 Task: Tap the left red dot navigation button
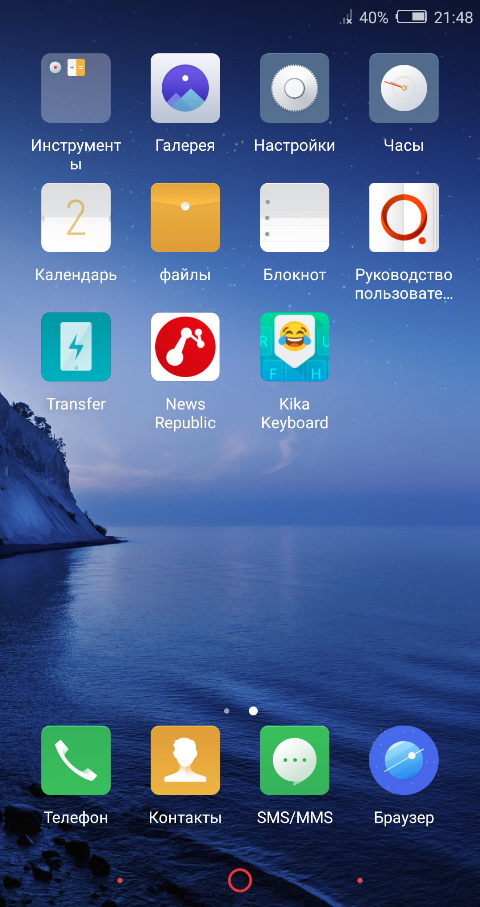click(120, 880)
